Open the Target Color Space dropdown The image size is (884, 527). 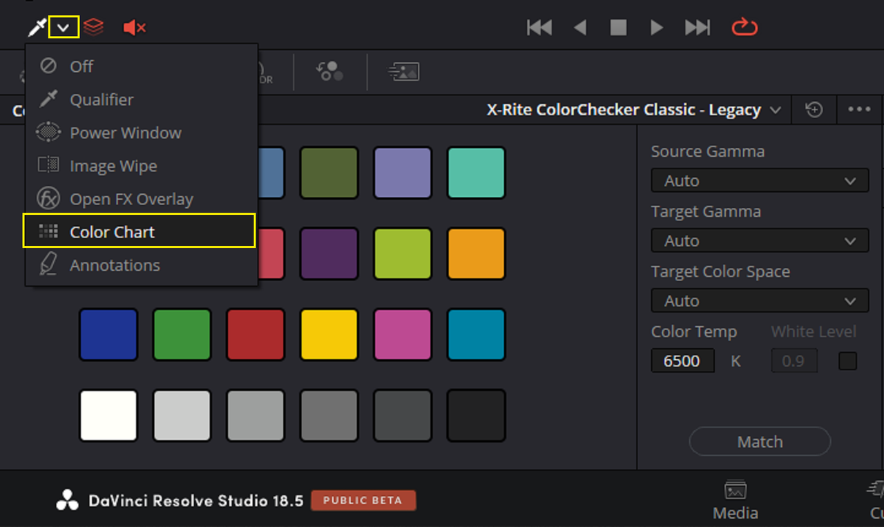coord(760,301)
